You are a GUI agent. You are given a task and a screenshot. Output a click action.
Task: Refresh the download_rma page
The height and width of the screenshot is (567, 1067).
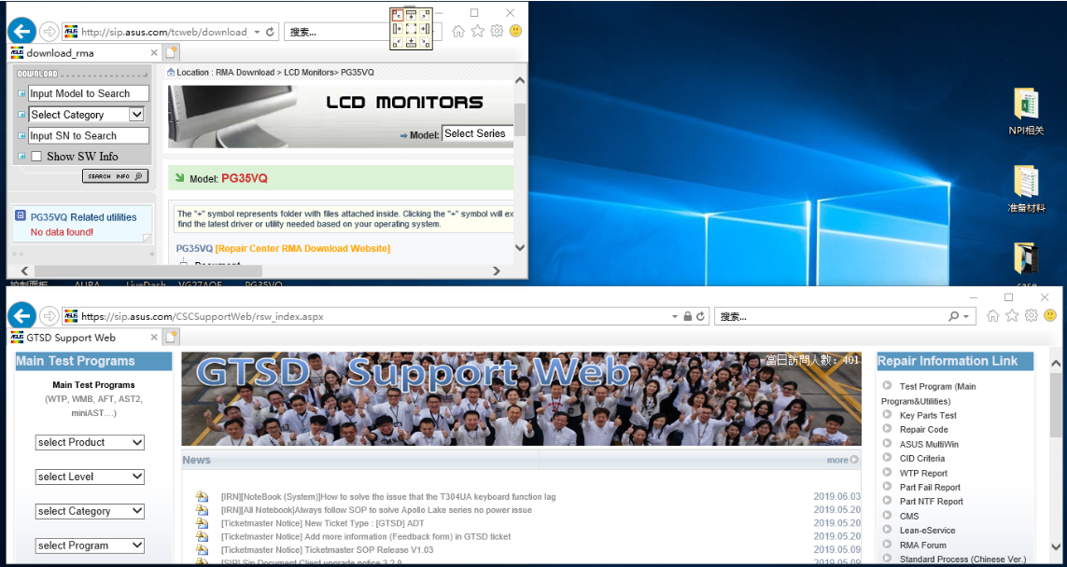(271, 32)
